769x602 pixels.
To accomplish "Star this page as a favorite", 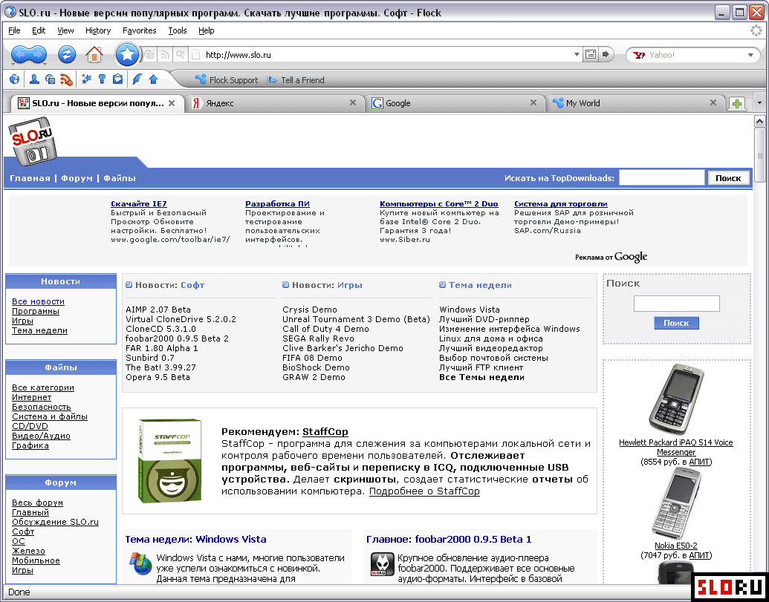I will 128,54.
